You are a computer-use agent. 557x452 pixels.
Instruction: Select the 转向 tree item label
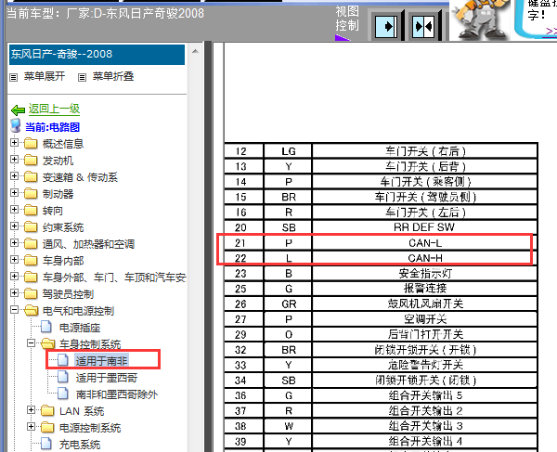(53, 211)
